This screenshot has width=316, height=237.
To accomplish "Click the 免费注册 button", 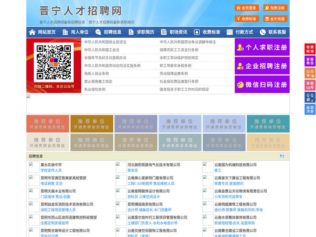I will pos(275,8).
